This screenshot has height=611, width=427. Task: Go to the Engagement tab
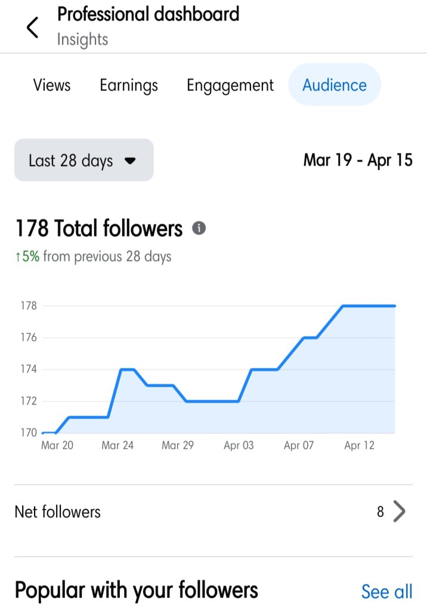[x=230, y=85]
